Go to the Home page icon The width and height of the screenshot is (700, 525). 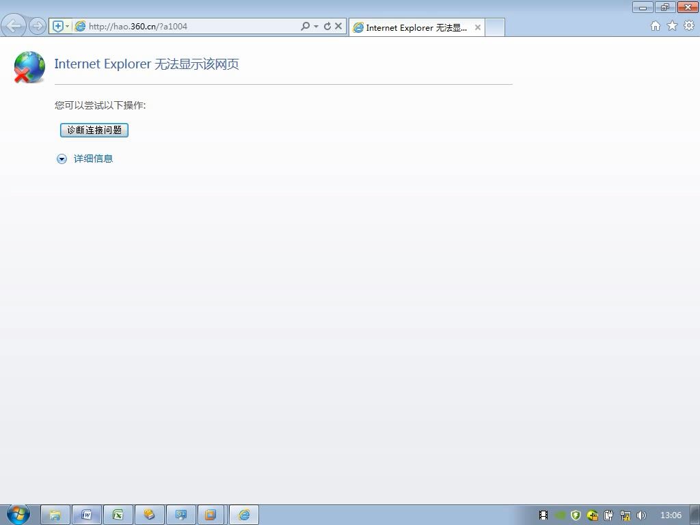click(x=656, y=26)
